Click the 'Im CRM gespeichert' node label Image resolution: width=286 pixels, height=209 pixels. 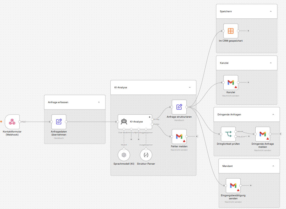[x=231, y=41]
